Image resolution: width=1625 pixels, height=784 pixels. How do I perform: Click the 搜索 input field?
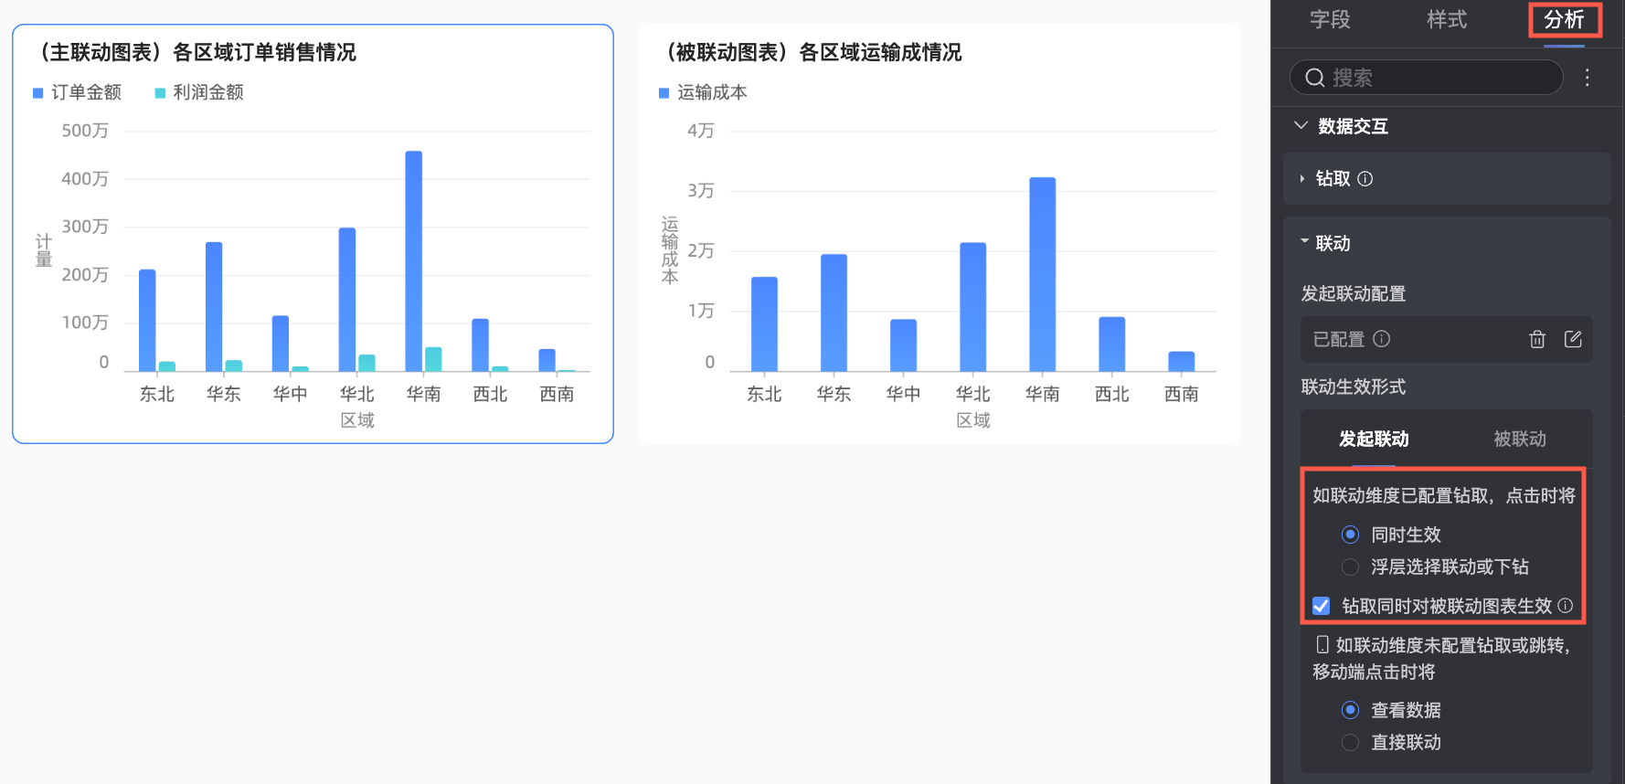point(1426,78)
